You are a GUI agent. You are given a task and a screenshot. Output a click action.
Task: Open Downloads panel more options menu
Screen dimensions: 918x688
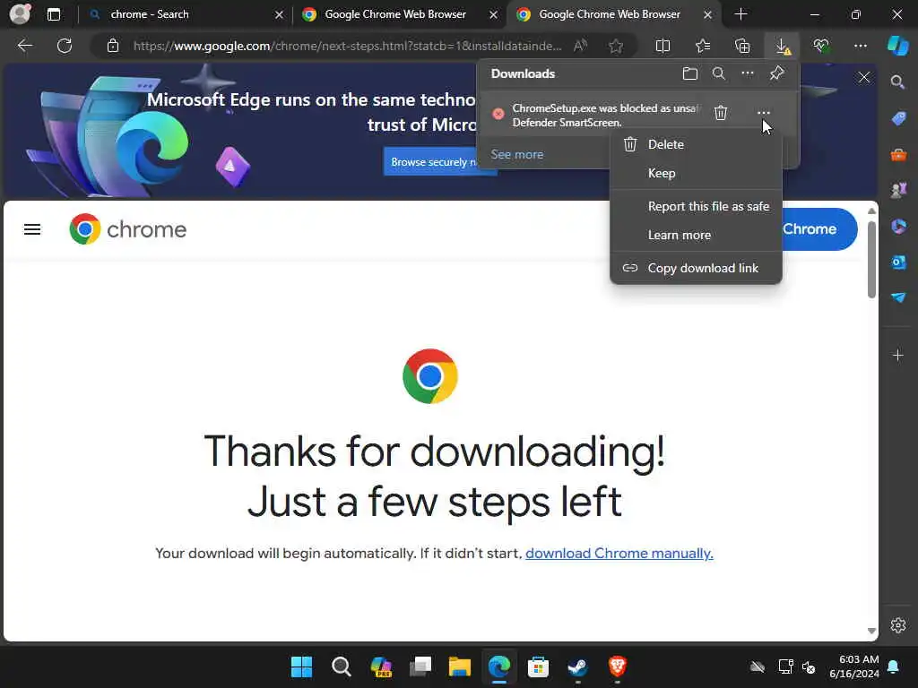pos(748,73)
